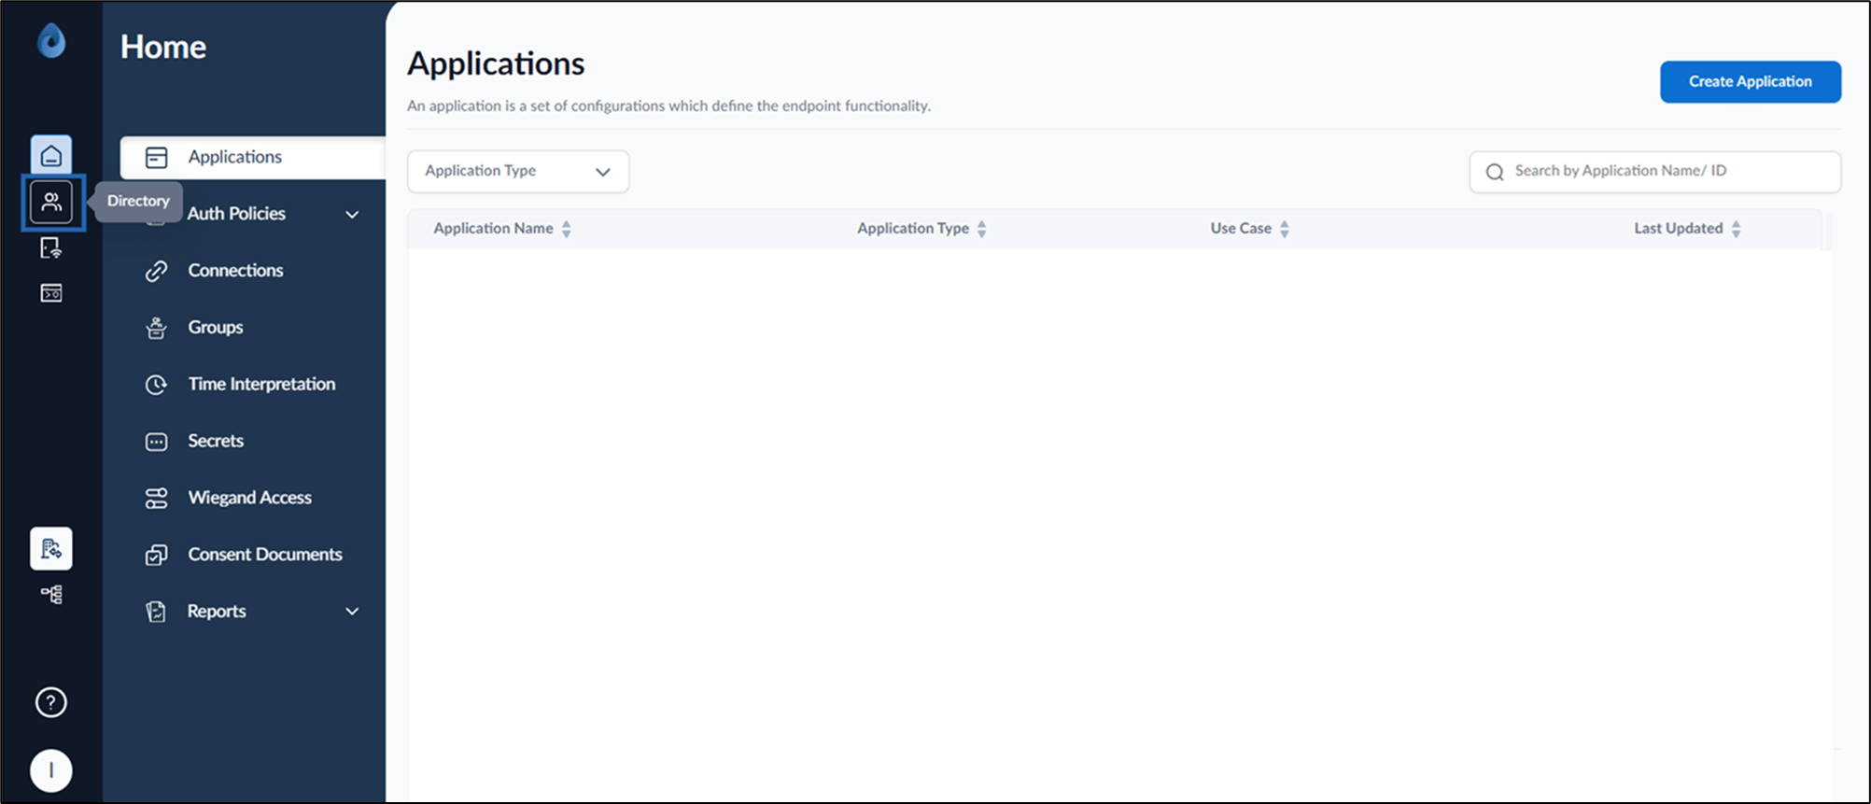The image size is (1871, 804).
Task: Sort by Application Type column arrows
Action: tap(982, 229)
